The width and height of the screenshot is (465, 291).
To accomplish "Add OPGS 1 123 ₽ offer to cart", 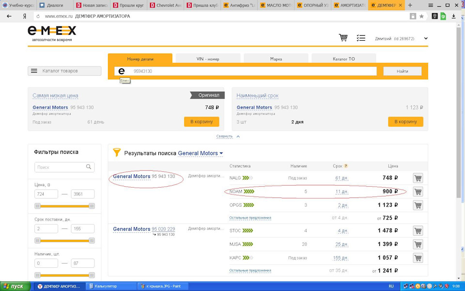I will tap(418, 205).
